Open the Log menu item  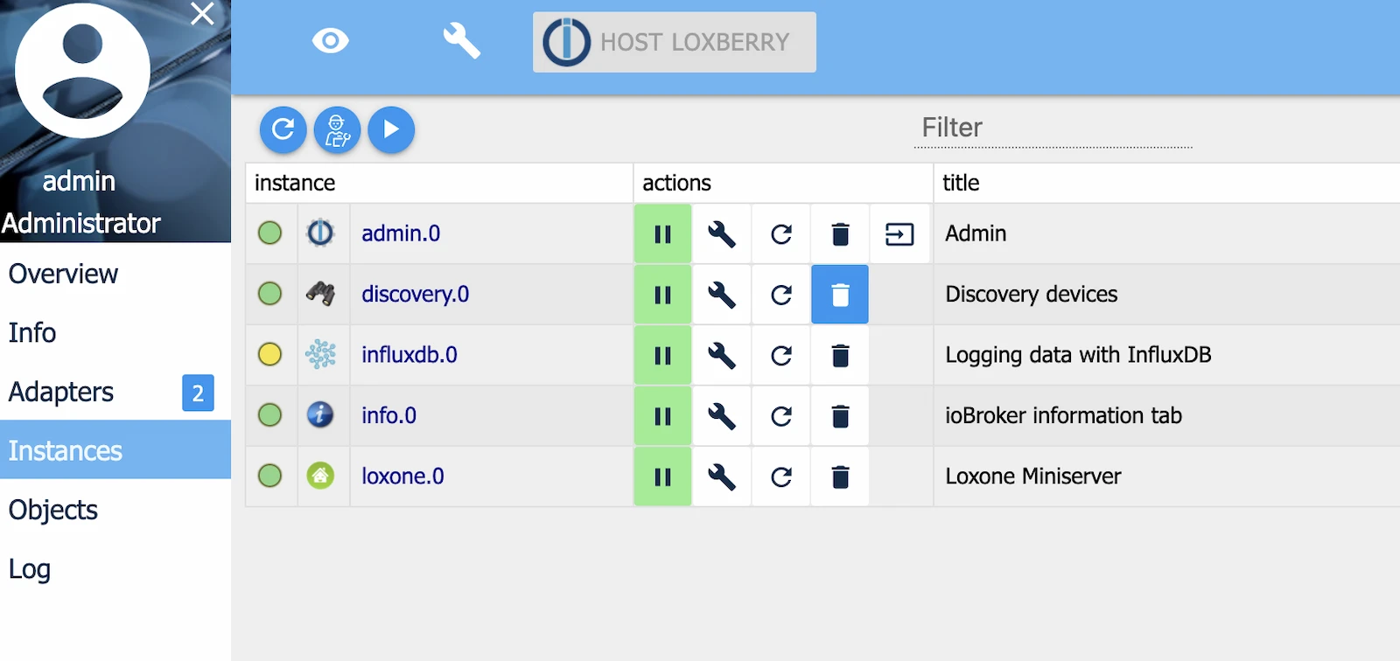(115, 568)
